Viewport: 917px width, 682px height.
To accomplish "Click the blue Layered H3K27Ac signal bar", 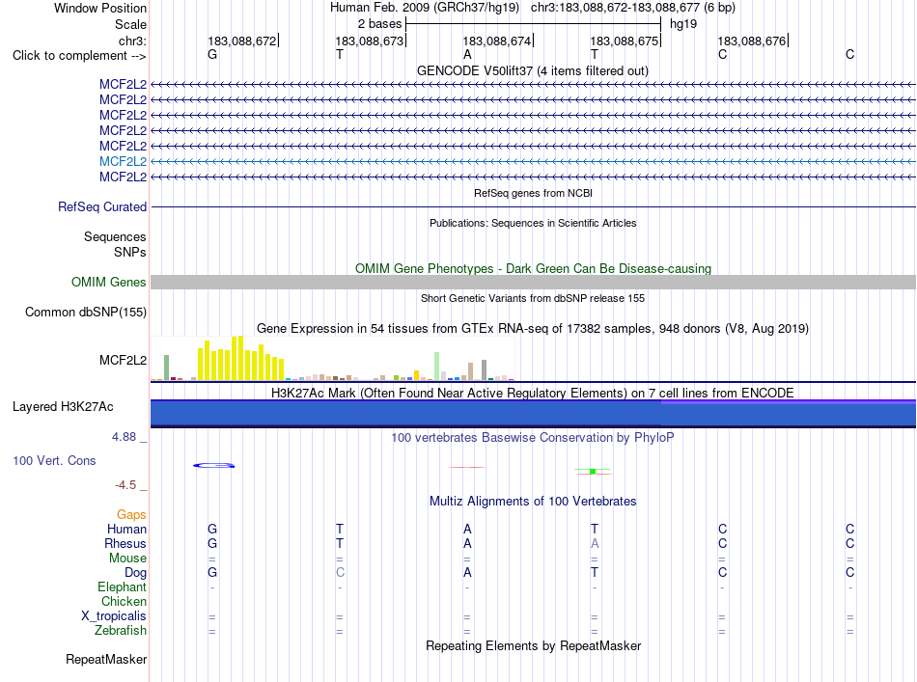I will (x=533, y=414).
